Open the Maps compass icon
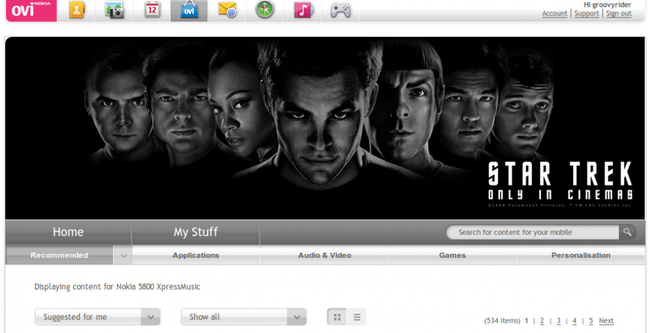Screen dimensions: 650x333 click(265, 11)
